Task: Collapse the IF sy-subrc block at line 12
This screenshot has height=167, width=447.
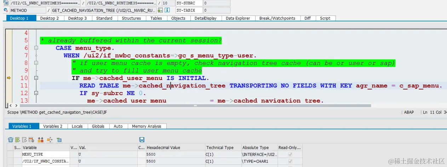Action: click(36, 93)
